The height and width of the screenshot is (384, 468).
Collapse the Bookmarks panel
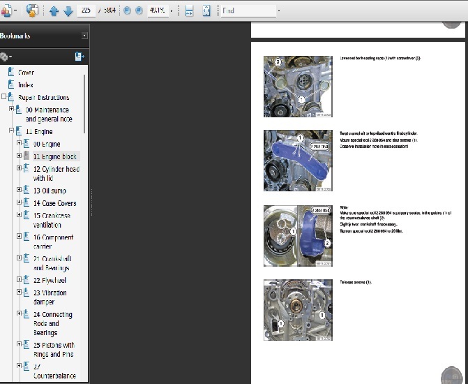pos(84,36)
